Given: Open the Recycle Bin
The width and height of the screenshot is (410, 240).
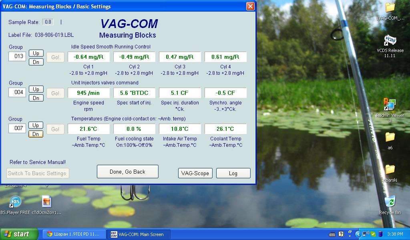Looking at the screenshot, I should [x=390, y=202].
